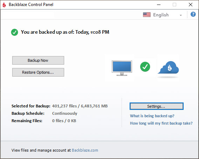
Task: Click the green checkmark between monitor and cloud
Action: tap(145, 67)
